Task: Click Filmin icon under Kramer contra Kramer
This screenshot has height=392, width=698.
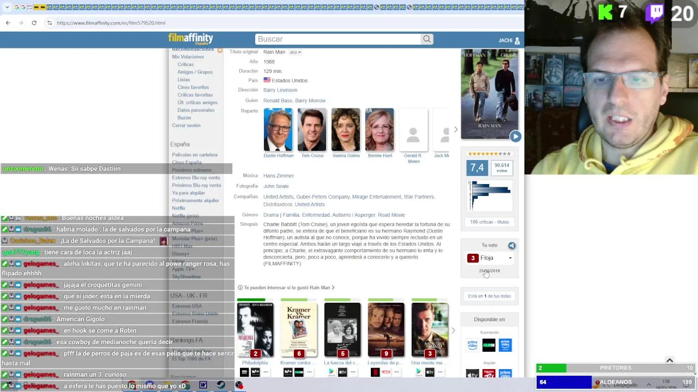Action: pos(299,372)
